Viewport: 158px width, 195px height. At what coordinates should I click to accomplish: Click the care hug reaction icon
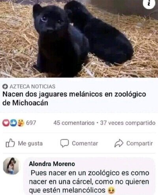[x=21, y=123]
